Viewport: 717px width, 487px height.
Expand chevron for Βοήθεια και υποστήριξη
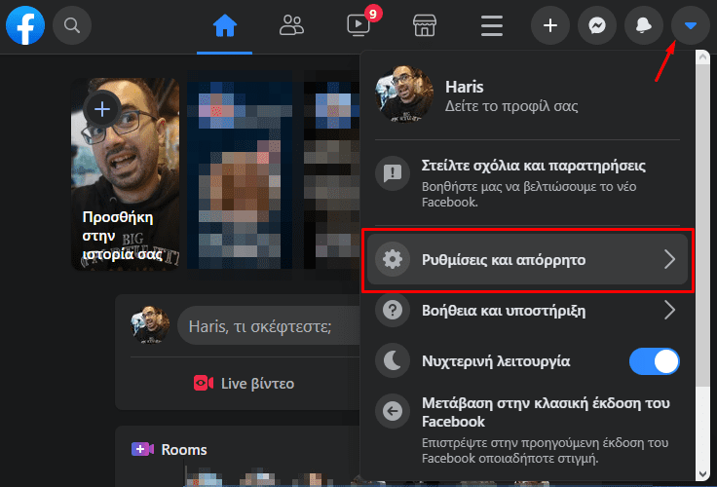pos(669,311)
